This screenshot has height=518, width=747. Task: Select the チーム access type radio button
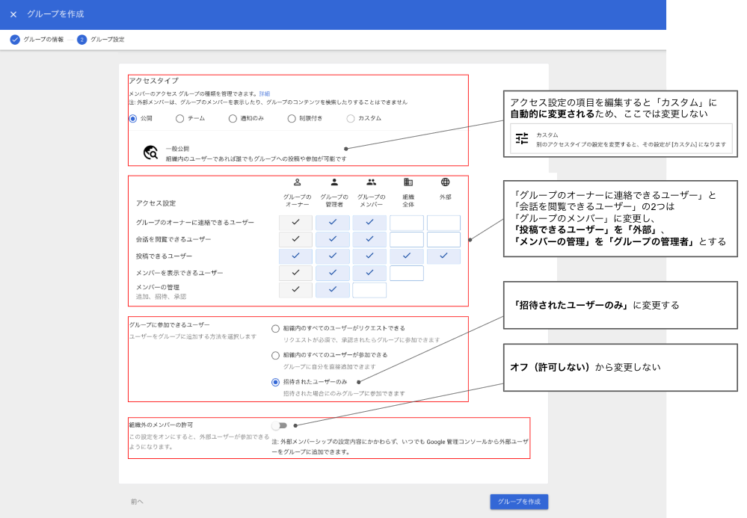pos(179,118)
